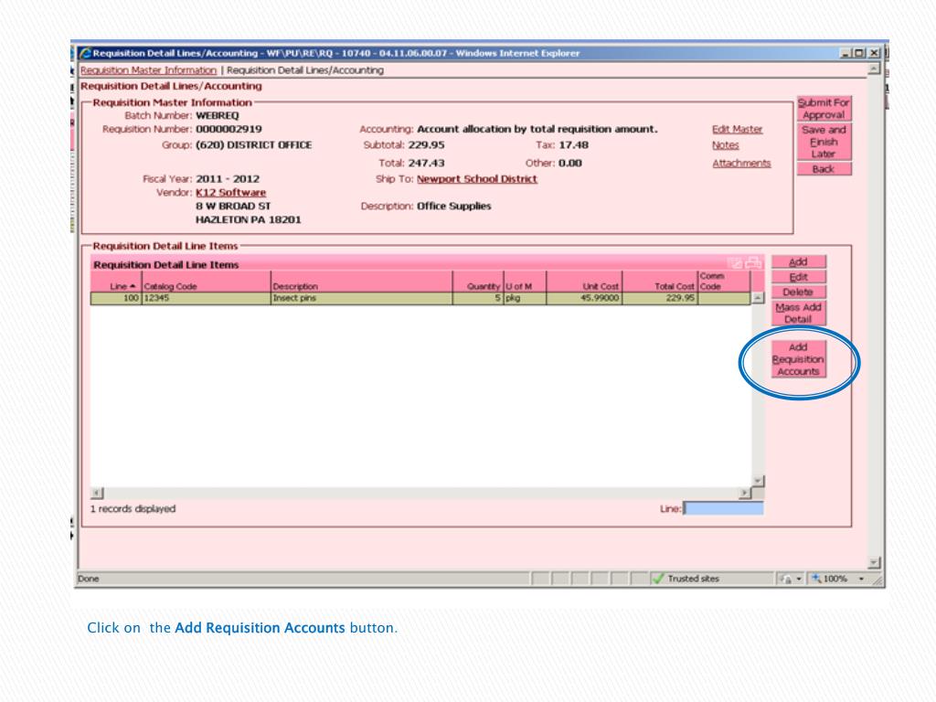Click the Trusted sites checkmark icon

click(x=658, y=578)
